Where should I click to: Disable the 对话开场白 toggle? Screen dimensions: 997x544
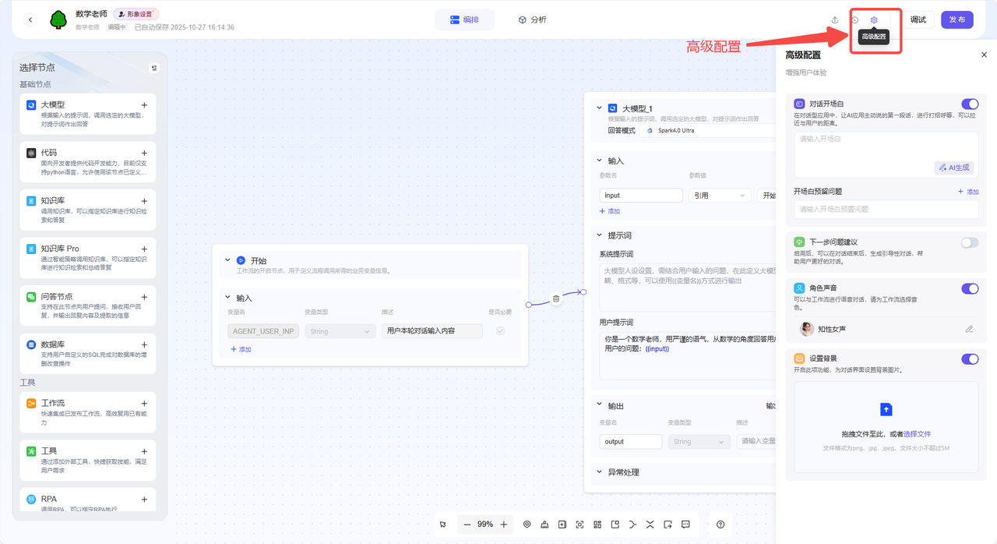(970, 104)
